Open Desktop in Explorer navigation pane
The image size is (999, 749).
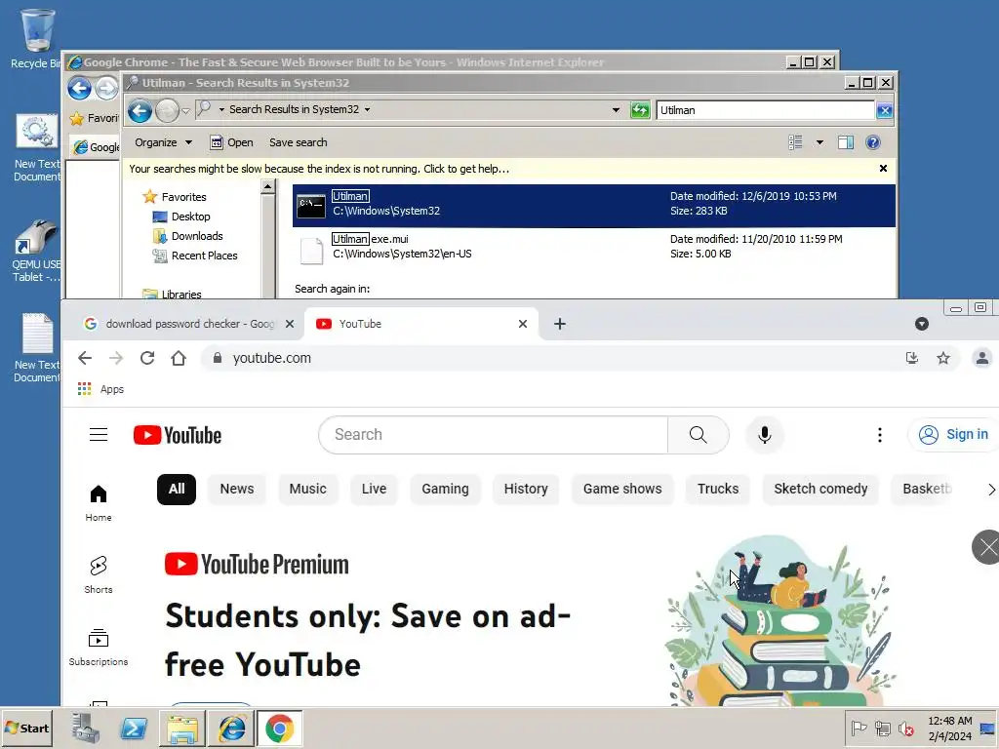pos(181,217)
